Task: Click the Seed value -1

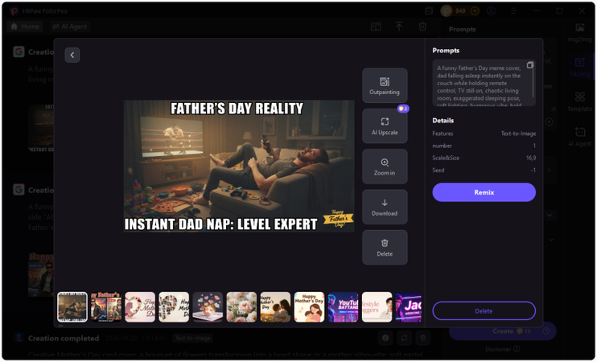Action: (x=533, y=171)
